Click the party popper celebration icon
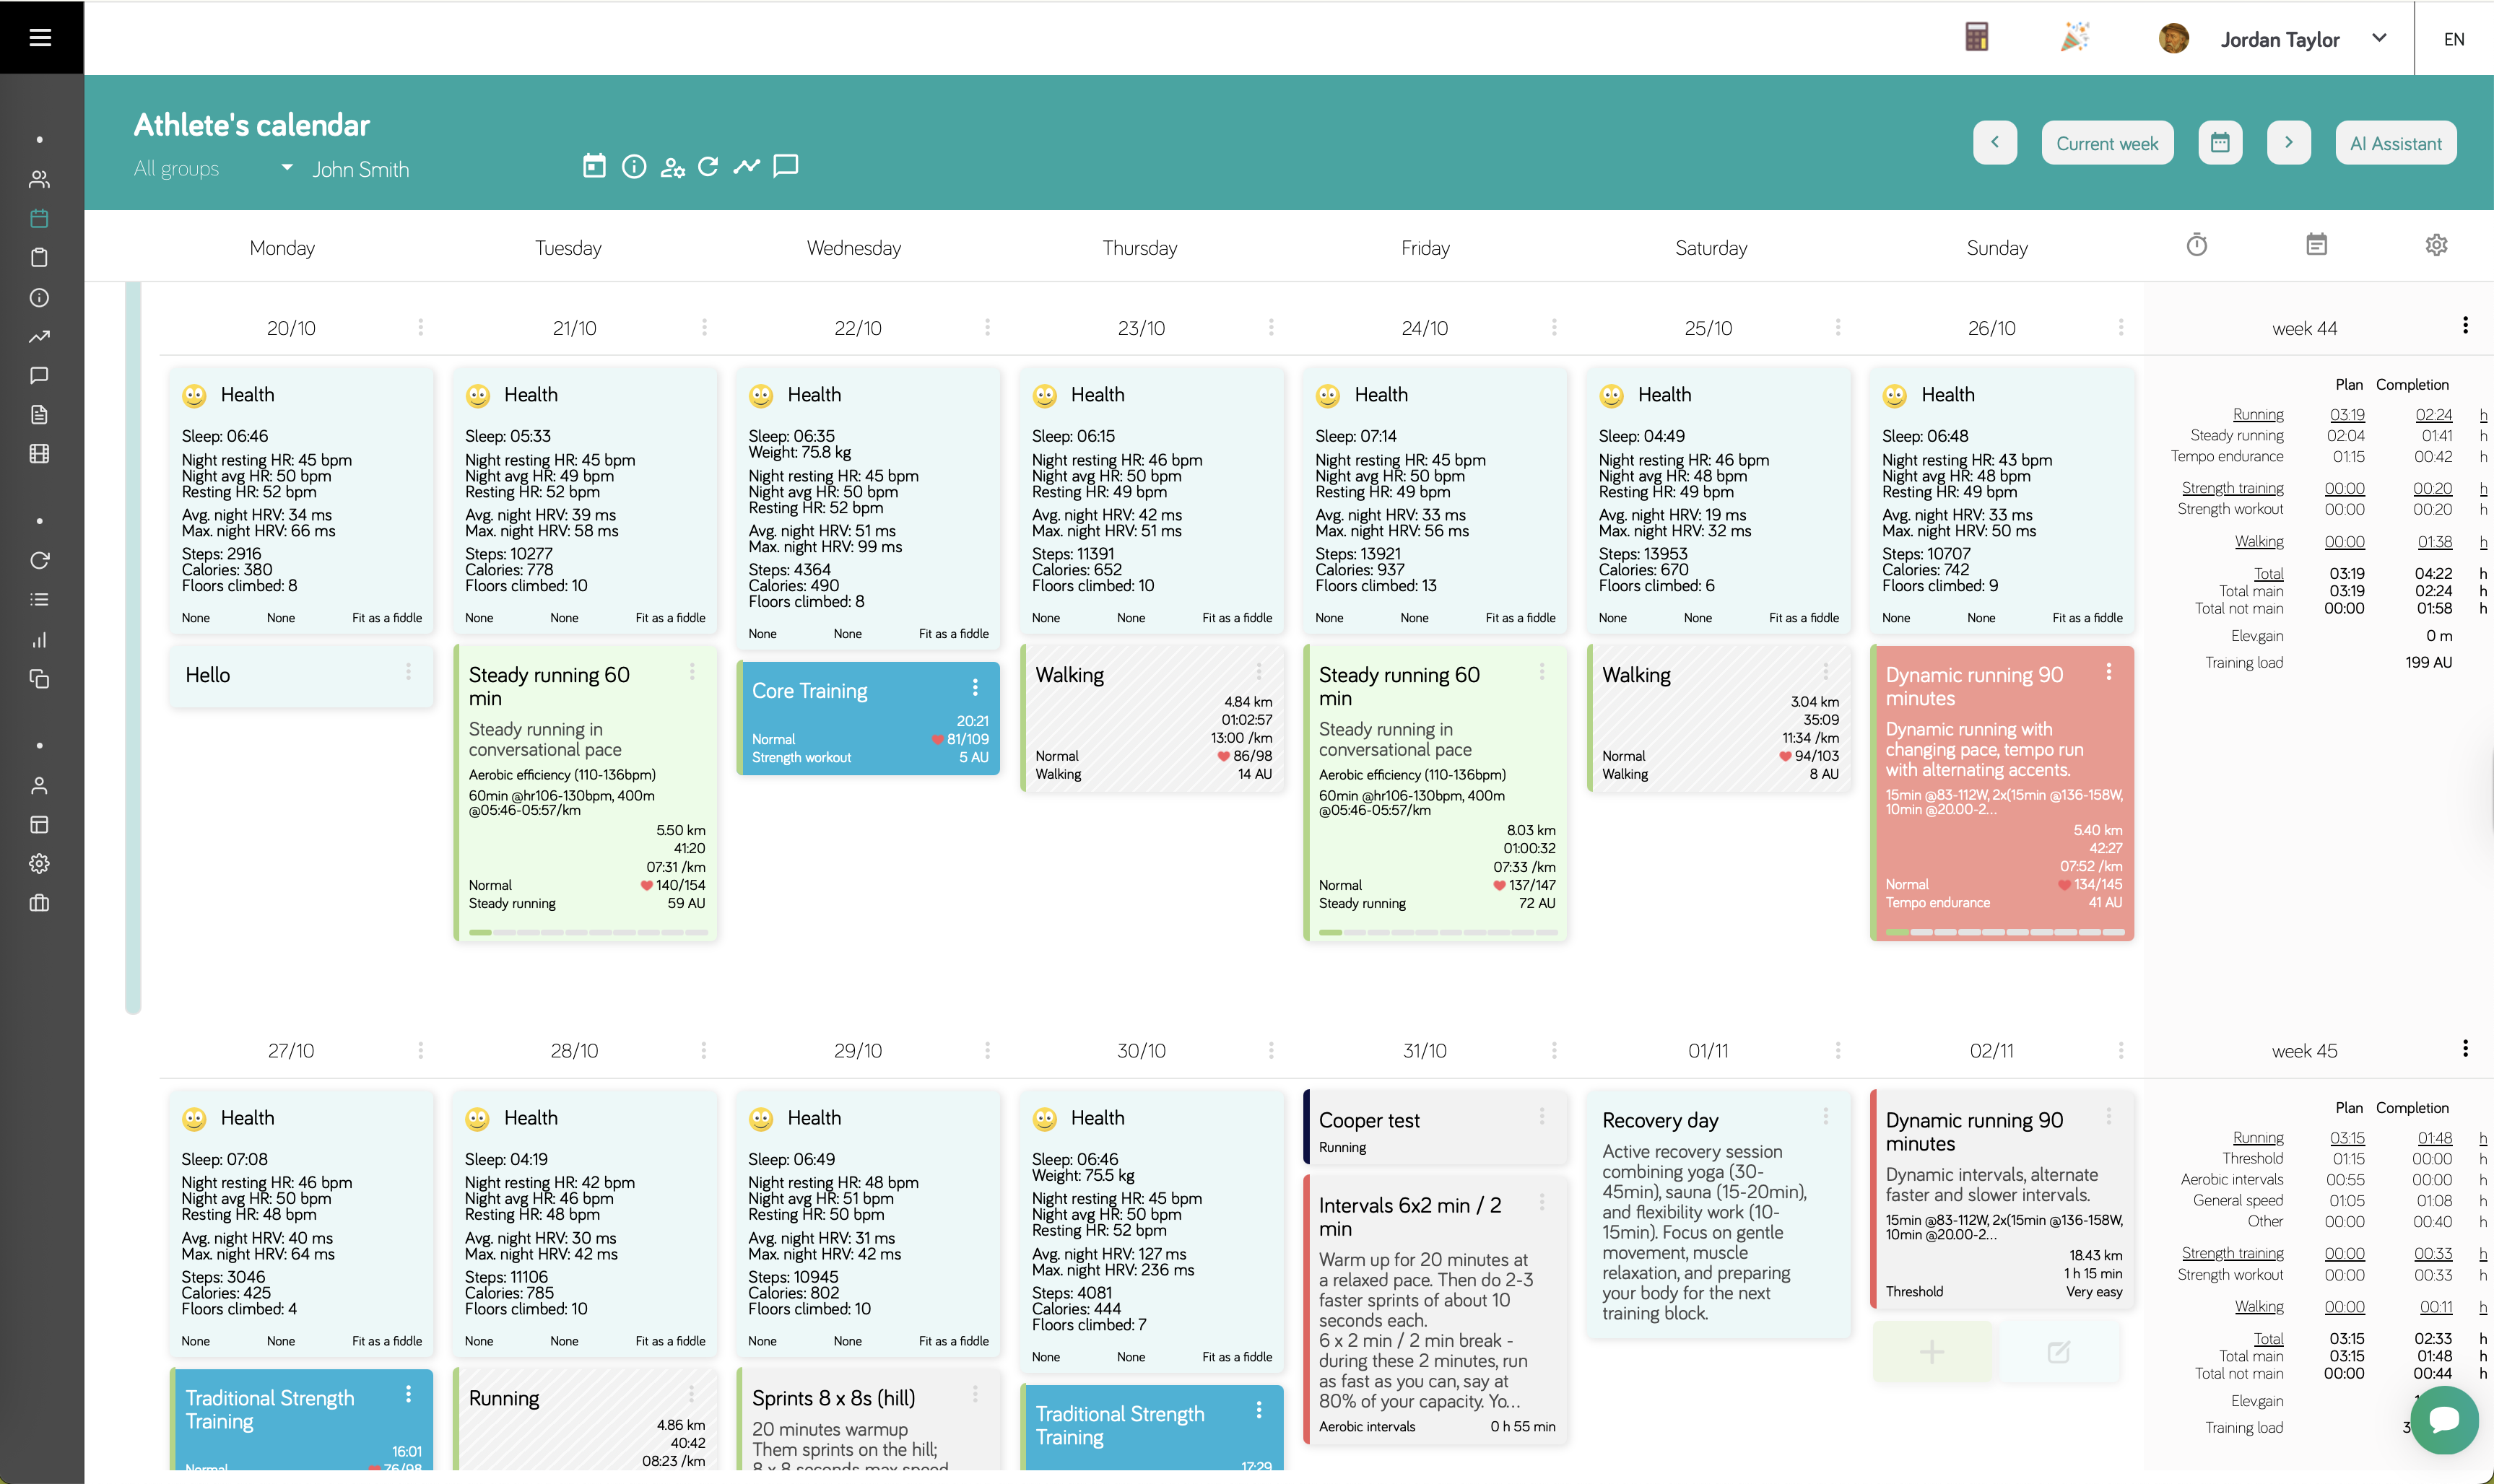 [2074, 38]
